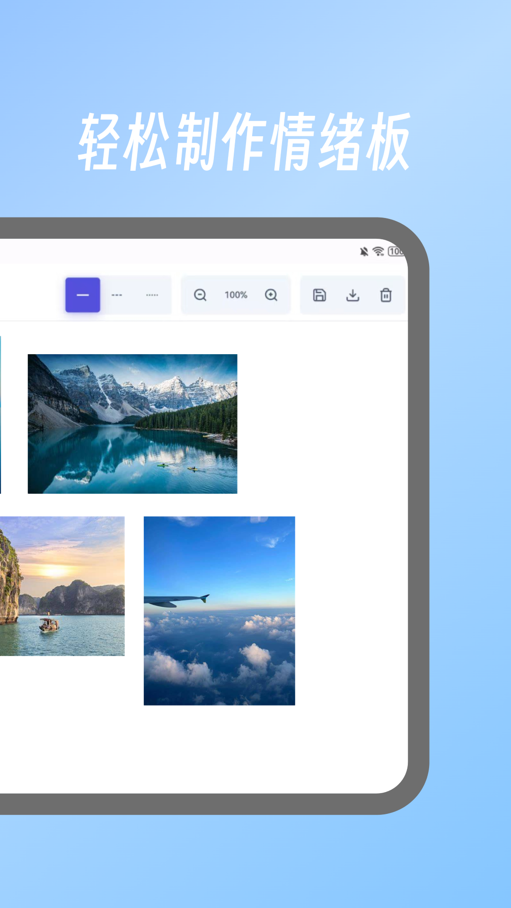Zoom in with the plus magnifier
Viewport: 511px width, 908px height.
(271, 295)
